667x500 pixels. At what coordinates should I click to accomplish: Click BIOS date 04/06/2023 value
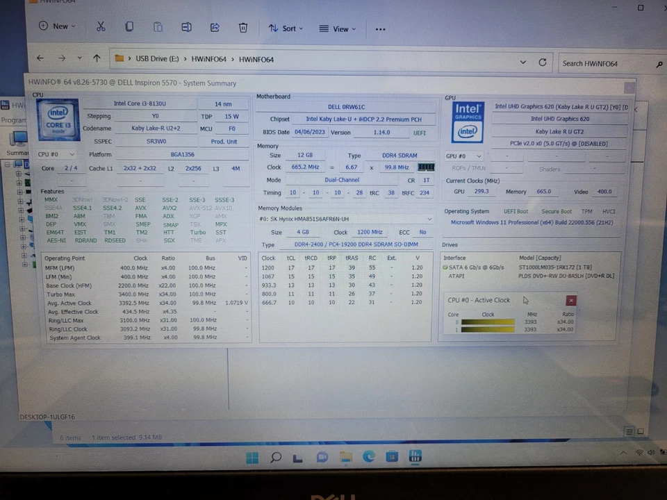coord(309,132)
